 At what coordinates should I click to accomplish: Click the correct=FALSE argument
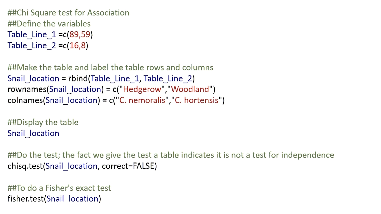(x=128, y=166)
